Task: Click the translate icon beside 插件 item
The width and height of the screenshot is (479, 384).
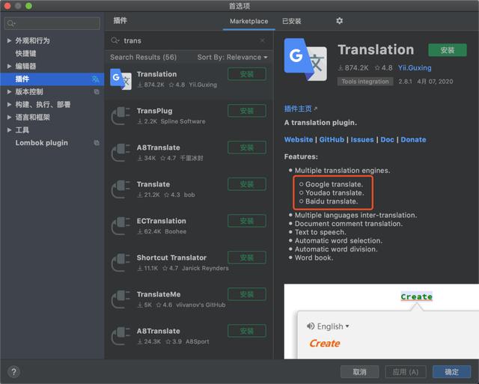Action: pyautogui.click(x=95, y=79)
